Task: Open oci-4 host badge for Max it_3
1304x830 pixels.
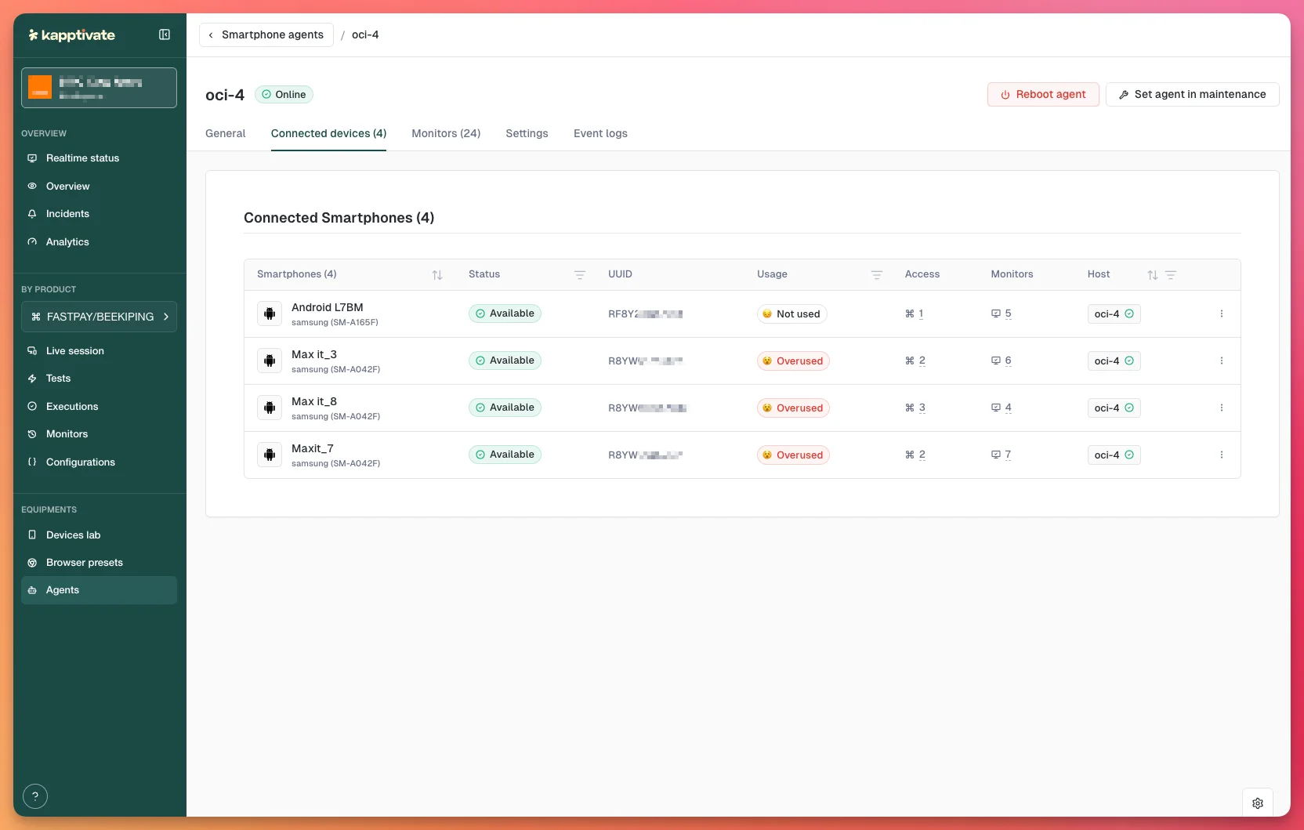Action: [1114, 361]
